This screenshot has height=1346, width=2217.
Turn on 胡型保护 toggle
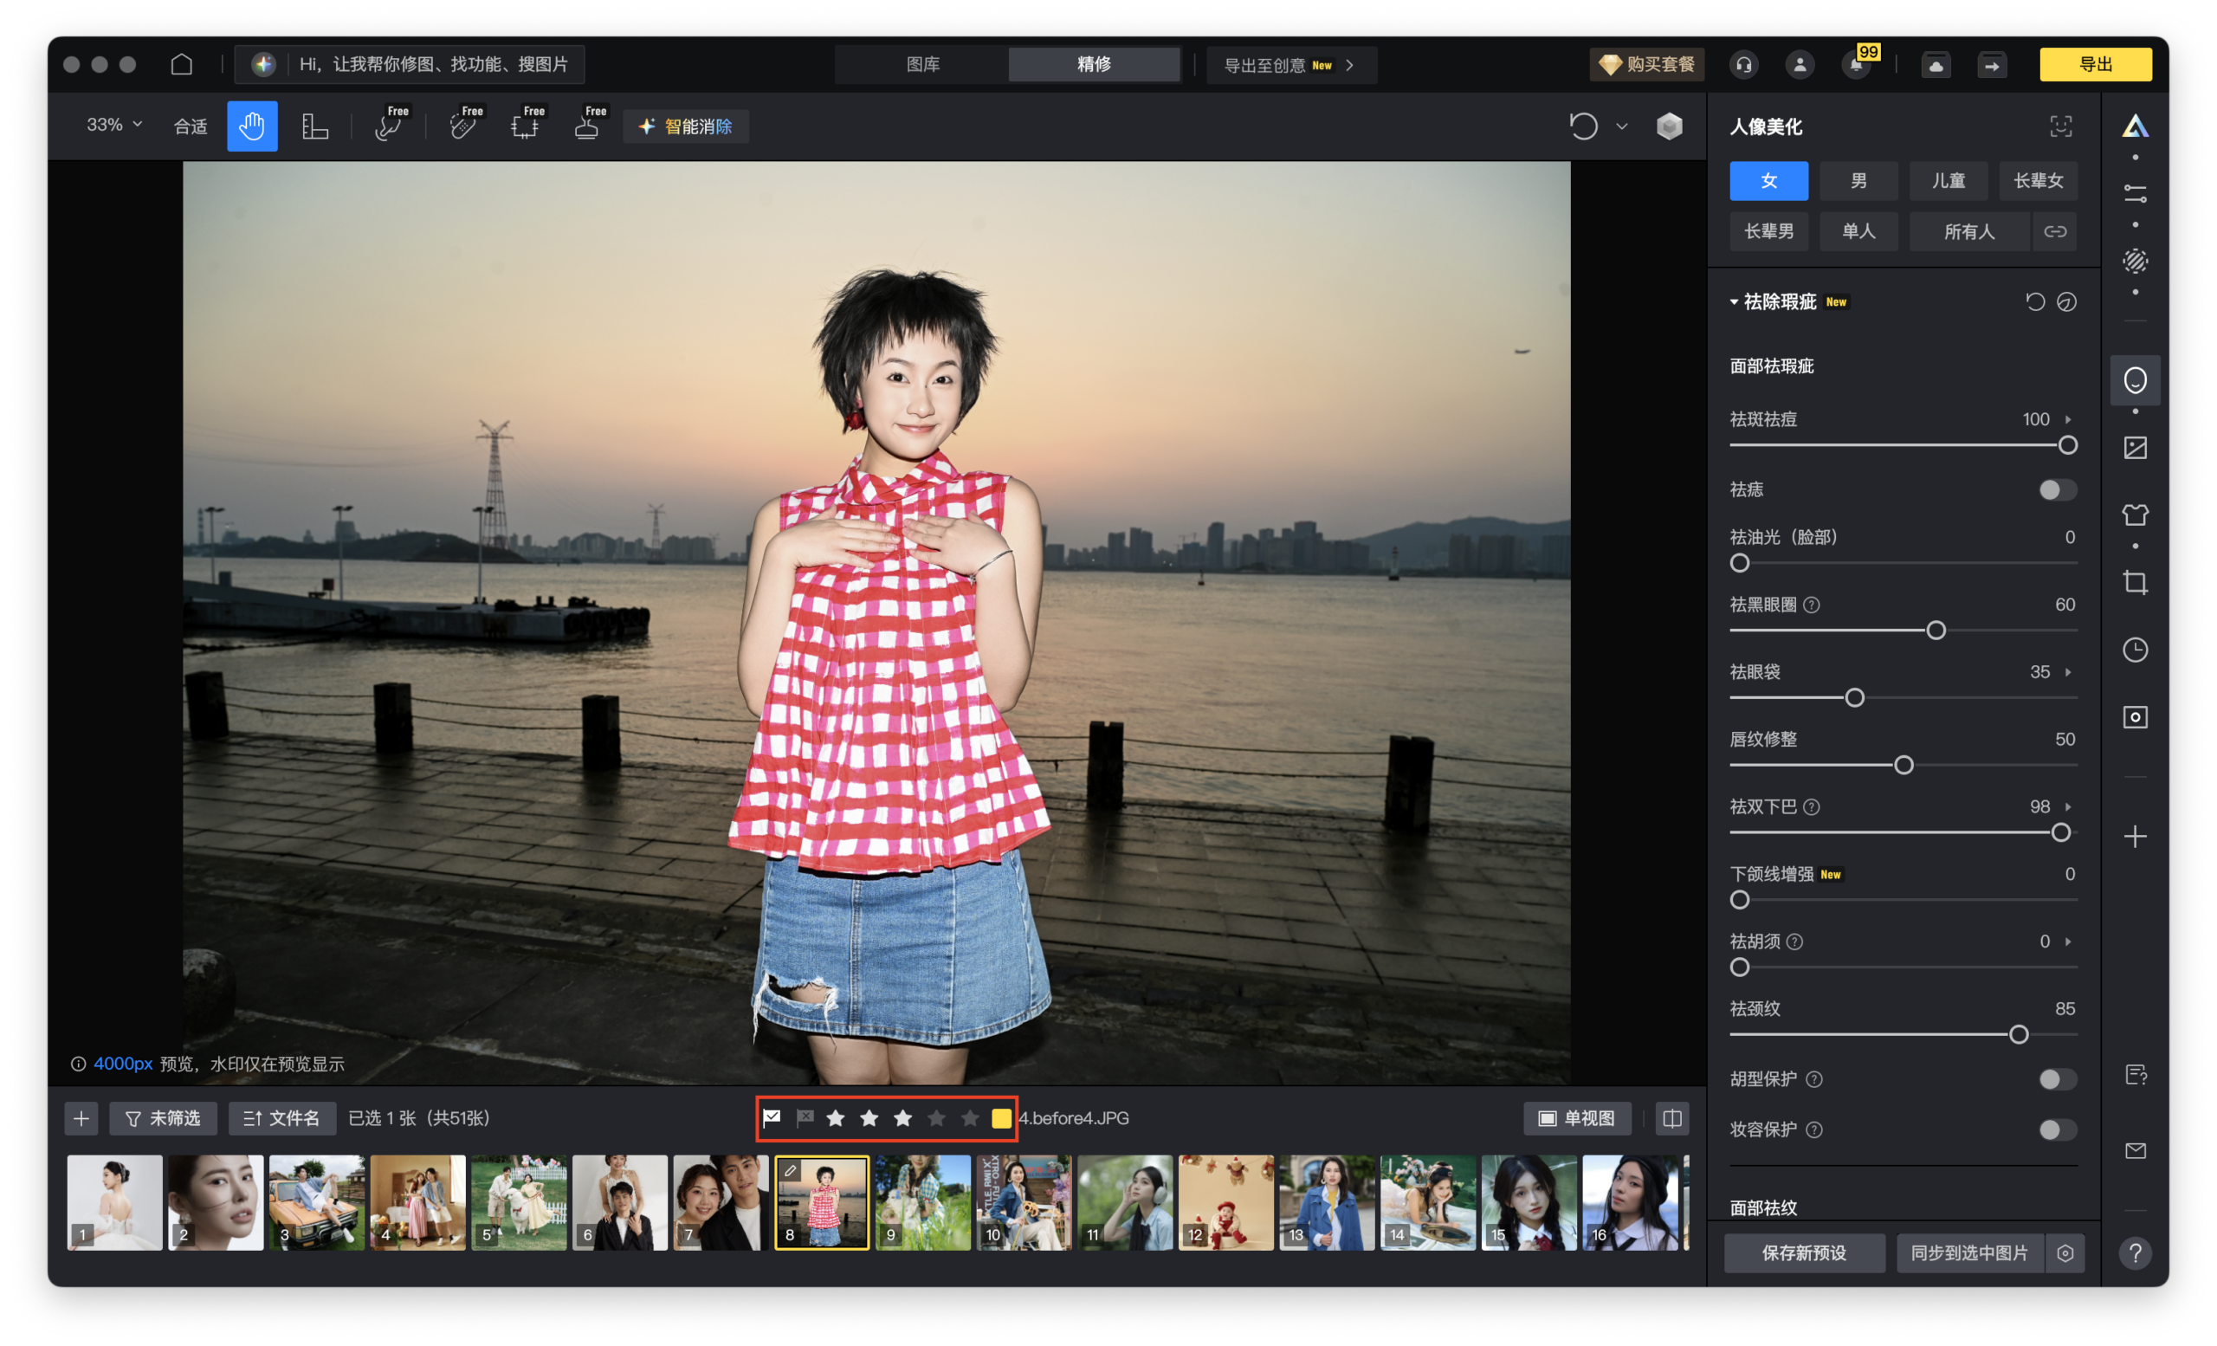click(2057, 1078)
